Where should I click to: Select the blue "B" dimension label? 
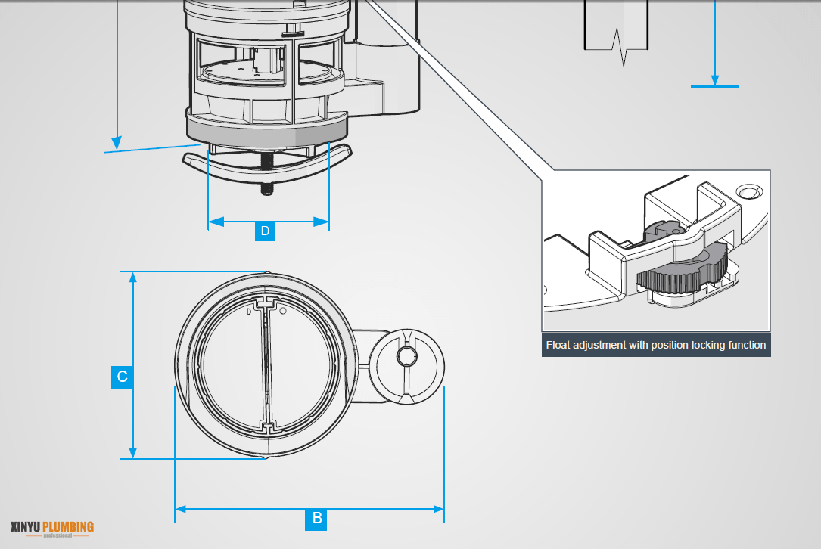(317, 518)
